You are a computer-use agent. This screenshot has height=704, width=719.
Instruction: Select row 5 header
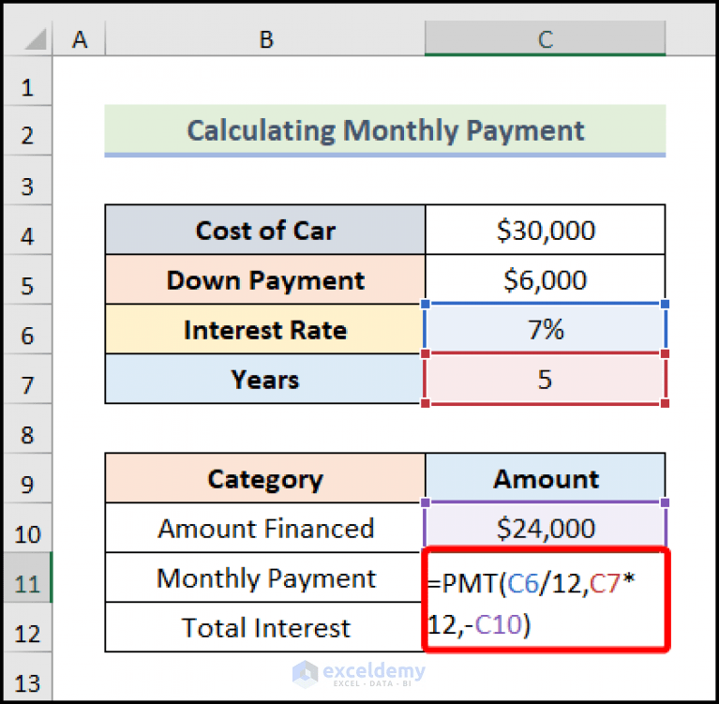click(27, 279)
